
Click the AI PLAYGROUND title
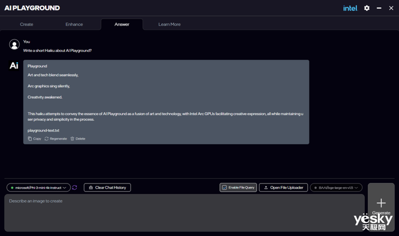32,8
